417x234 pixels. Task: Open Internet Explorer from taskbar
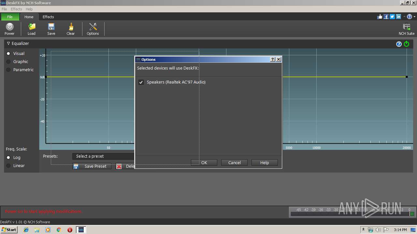point(26,230)
